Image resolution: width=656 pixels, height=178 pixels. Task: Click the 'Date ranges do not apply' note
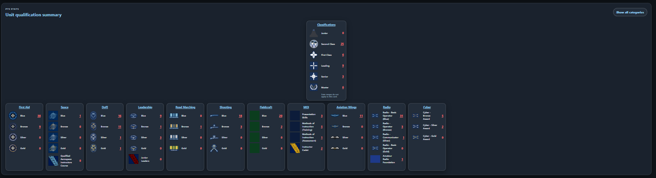(x=330, y=96)
